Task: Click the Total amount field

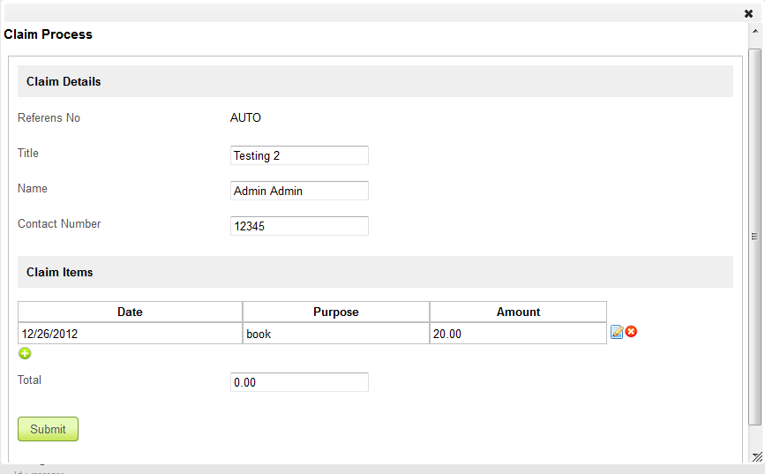Action: click(299, 382)
